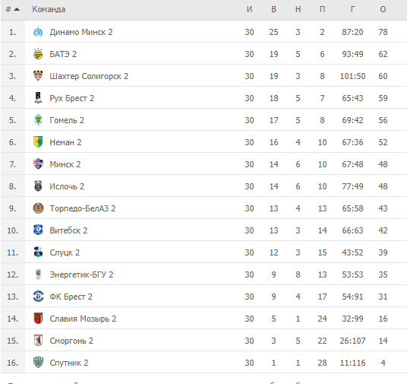Select the Сморгонь 2 table row
407x384 pixels.
click(x=204, y=341)
